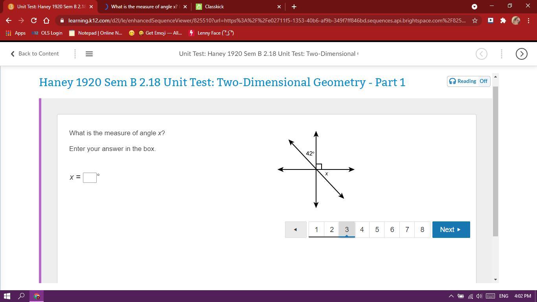The width and height of the screenshot is (537, 302).
Task: Go to the next activity with circled arrow
Action: click(x=521, y=54)
